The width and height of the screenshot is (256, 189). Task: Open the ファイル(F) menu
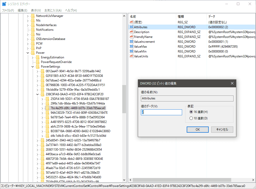(x=8, y=10)
